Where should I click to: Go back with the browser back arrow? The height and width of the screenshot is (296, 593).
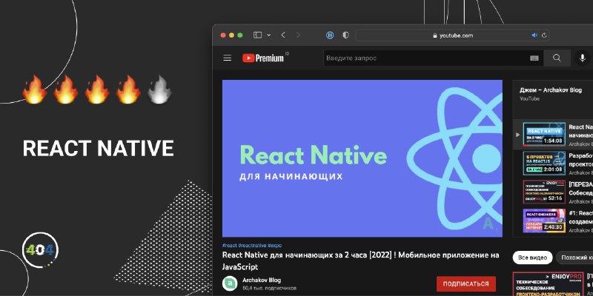pos(283,35)
